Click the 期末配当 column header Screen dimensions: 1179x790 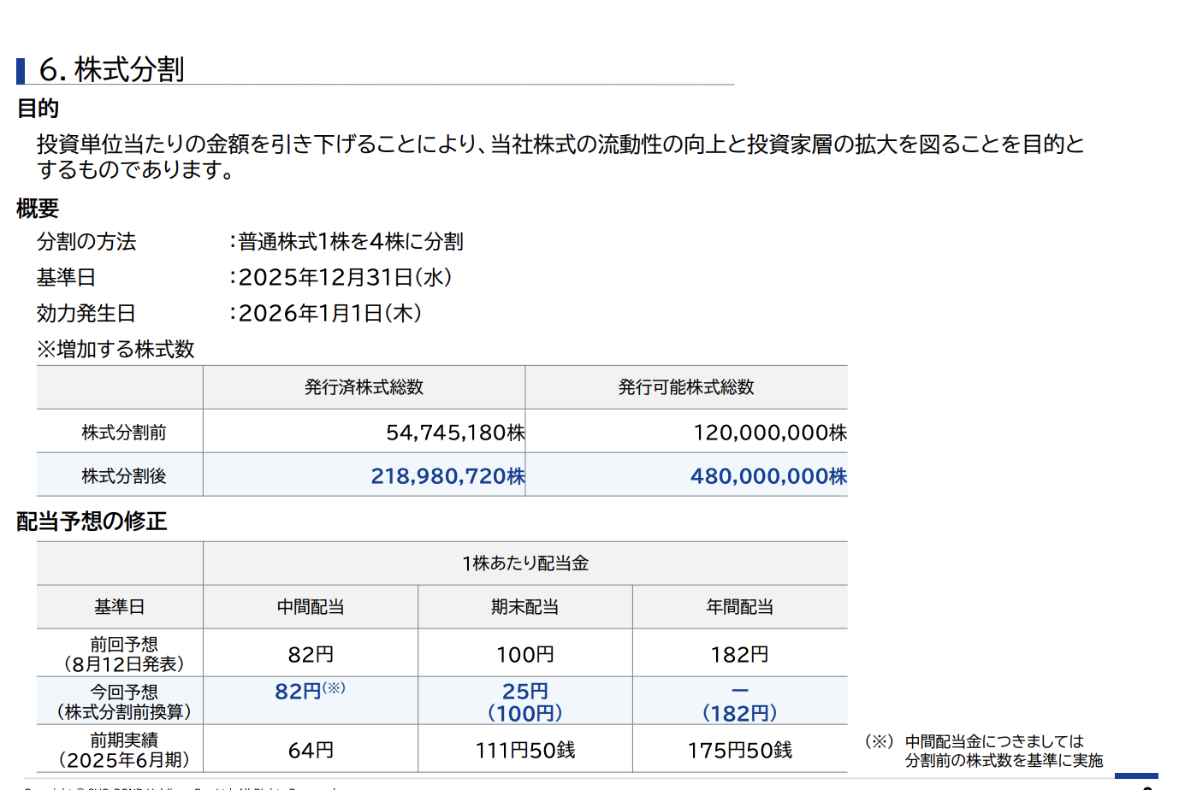point(525,607)
